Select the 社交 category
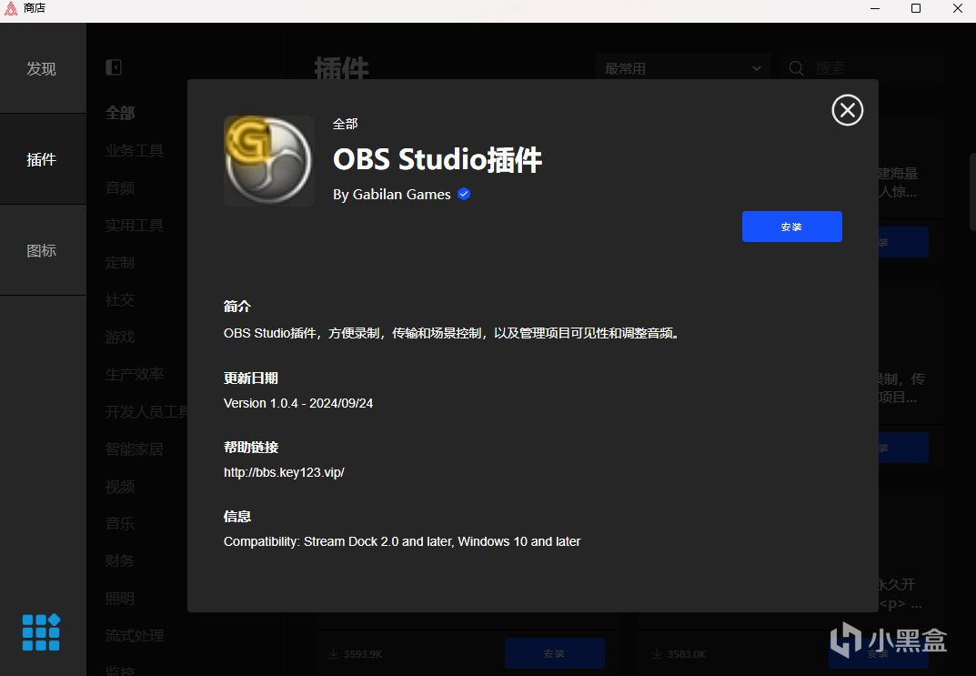 [x=119, y=300]
